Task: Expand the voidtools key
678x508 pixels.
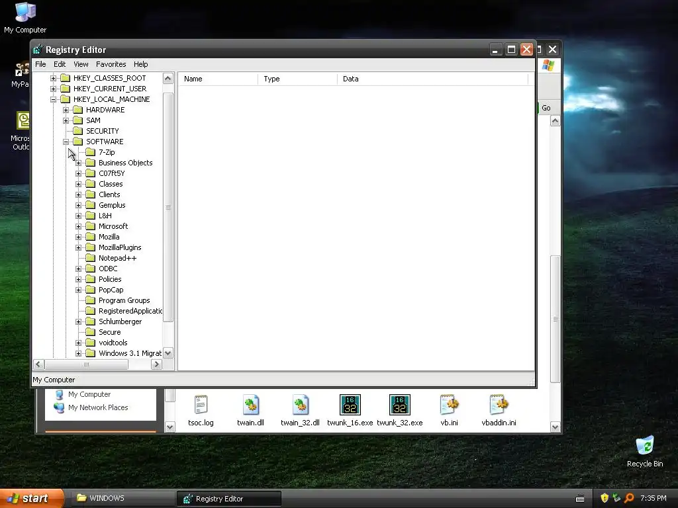Action: (78, 343)
